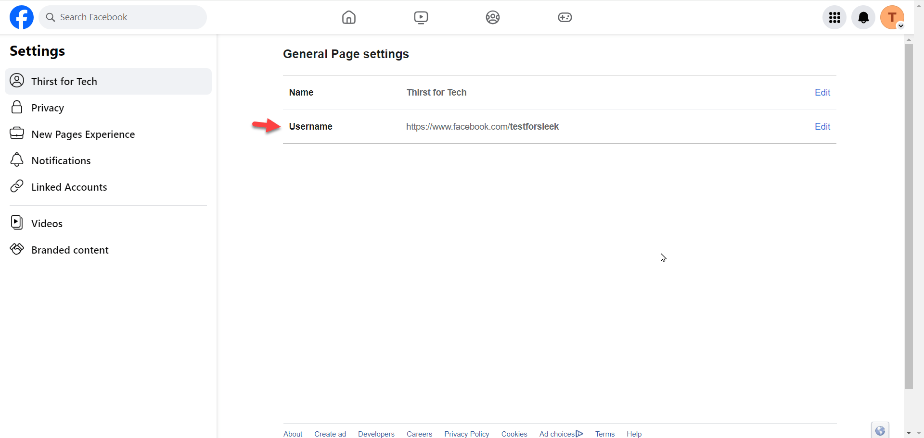Open the notifications bell icon
Screen dimensions: 924x438
[863, 17]
